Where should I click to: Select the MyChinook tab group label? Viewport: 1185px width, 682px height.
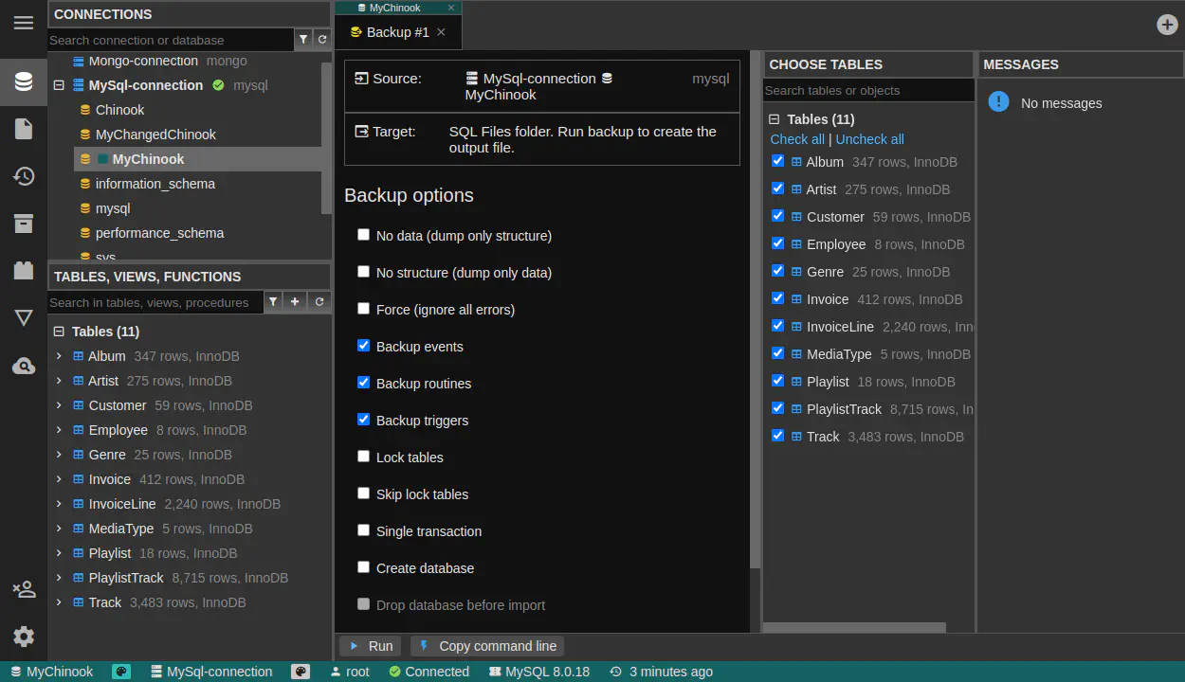click(395, 8)
